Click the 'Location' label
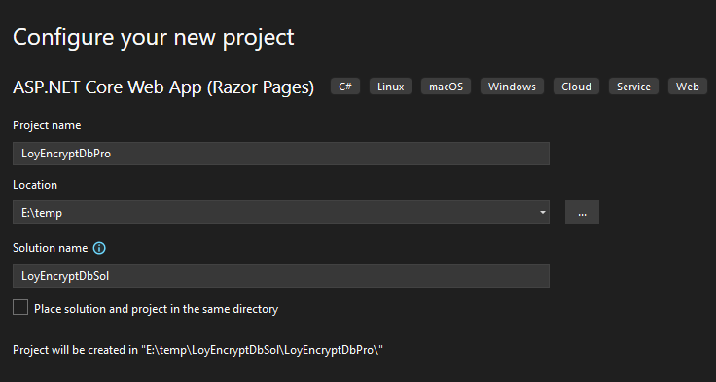This screenshot has width=716, height=382. pos(35,185)
